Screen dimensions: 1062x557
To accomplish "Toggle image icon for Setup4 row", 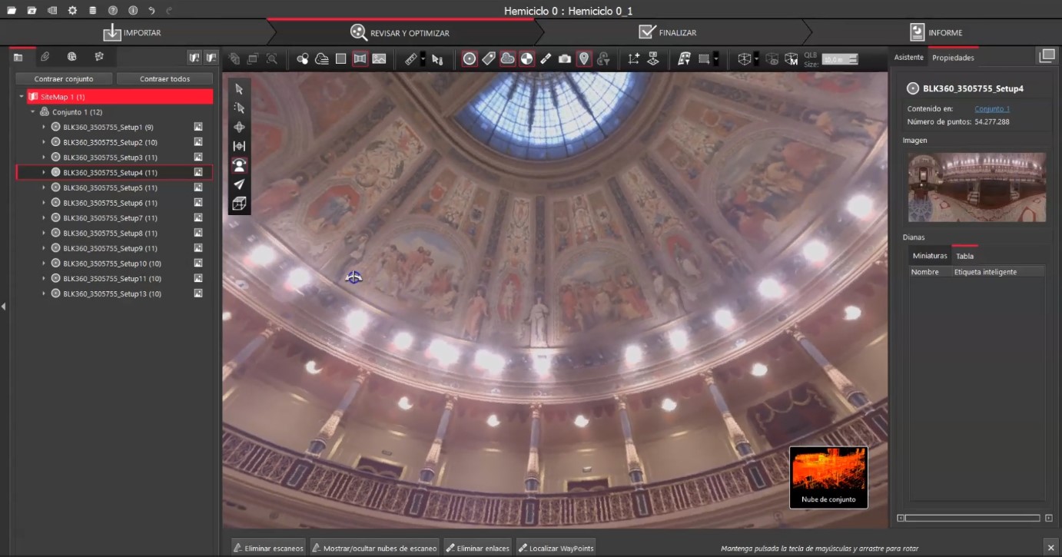I will coord(198,172).
